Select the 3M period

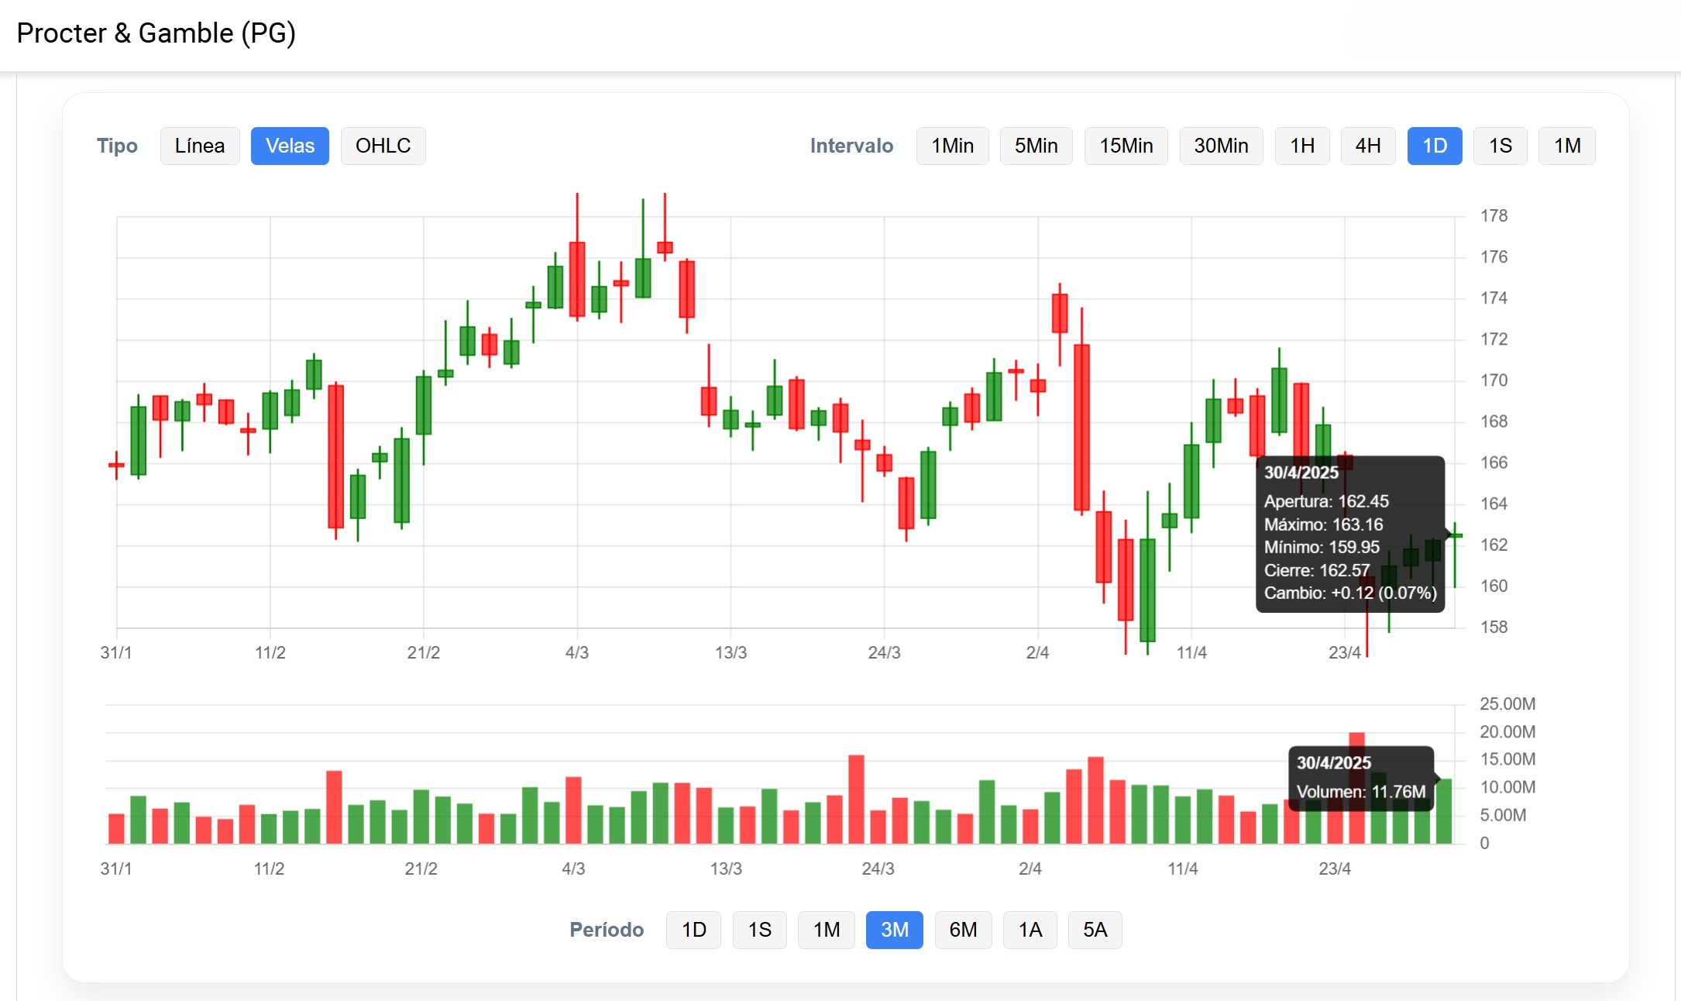(894, 930)
